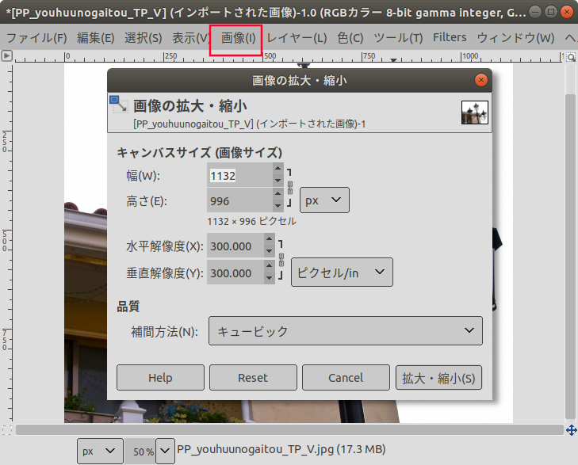Toggle the resolution chain link

[x=281, y=260]
